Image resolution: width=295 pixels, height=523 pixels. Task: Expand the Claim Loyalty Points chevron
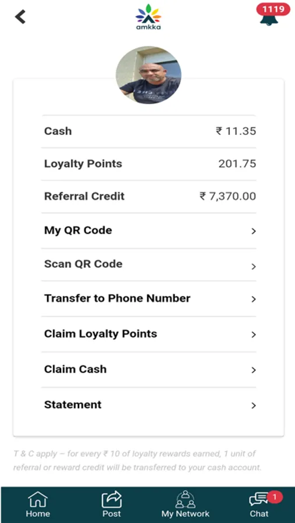pyautogui.click(x=254, y=335)
